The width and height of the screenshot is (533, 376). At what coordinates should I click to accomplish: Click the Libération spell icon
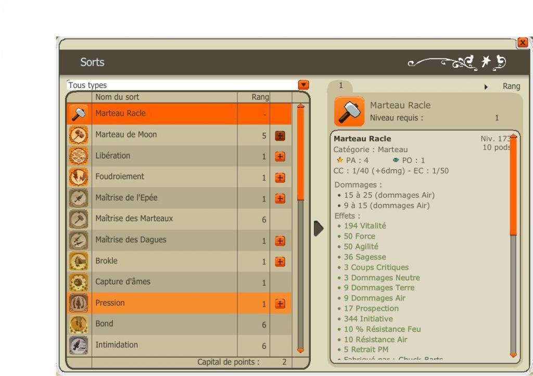pyautogui.click(x=79, y=156)
